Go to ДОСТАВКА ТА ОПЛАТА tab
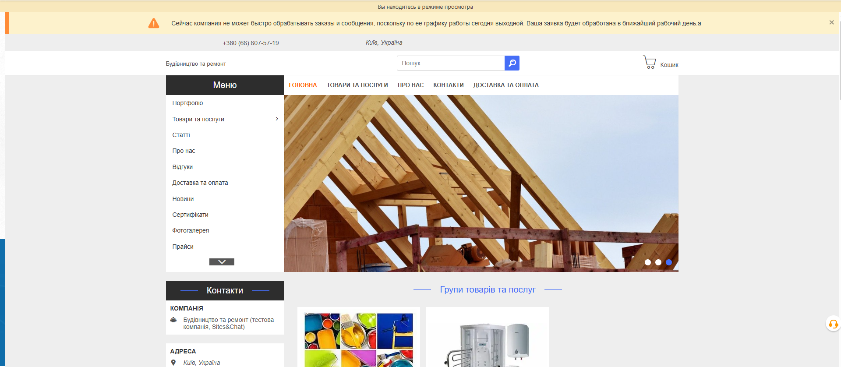This screenshot has height=367, width=841. [505, 85]
